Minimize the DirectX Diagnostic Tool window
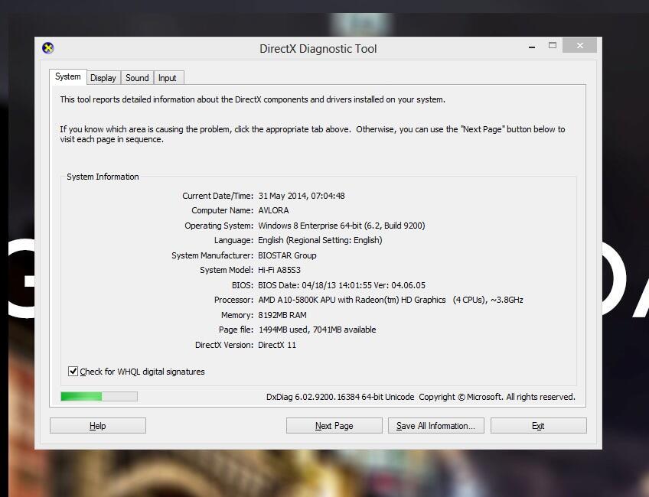Viewport: 649px width, 497px height. tap(532, 47)
